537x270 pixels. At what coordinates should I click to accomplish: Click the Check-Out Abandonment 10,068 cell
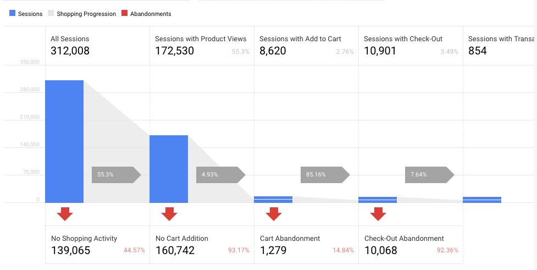click(411, 245)
